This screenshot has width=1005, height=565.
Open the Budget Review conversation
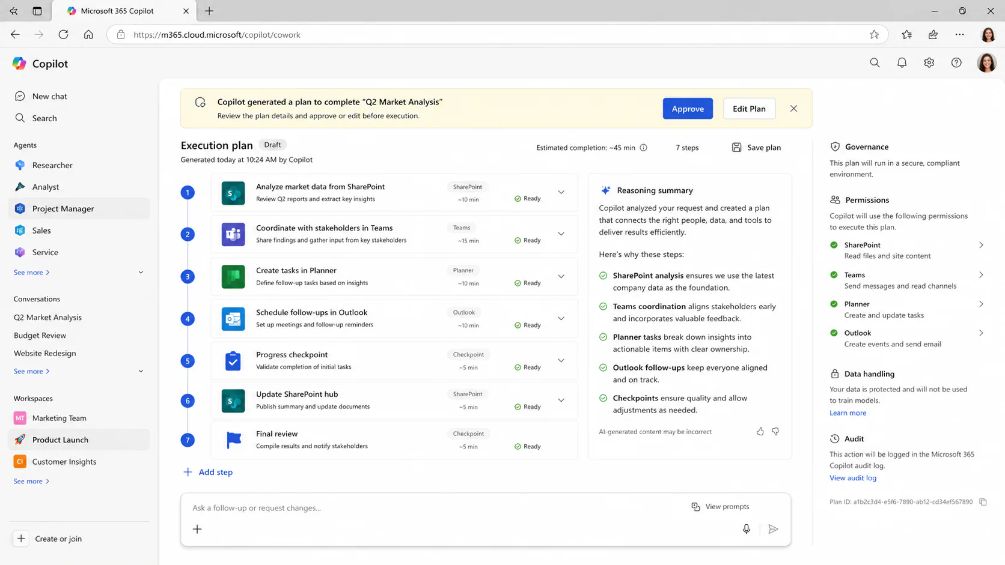pyautogui.click(x=40, y=335)
